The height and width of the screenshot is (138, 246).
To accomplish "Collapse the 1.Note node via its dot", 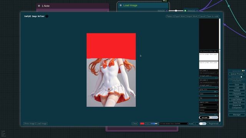I will coord(39,6).
